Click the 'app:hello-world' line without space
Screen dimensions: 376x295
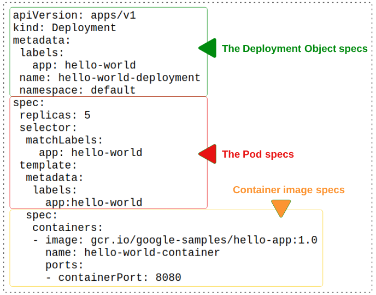pyautogui.click(x=93, y=203)
